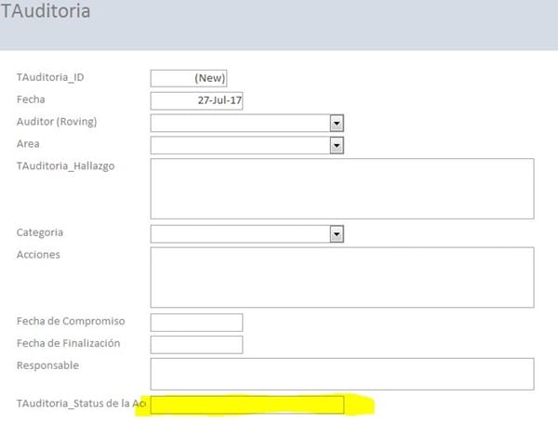Click the Responsable label
The image size is (558, 437).
coord(47,365)
